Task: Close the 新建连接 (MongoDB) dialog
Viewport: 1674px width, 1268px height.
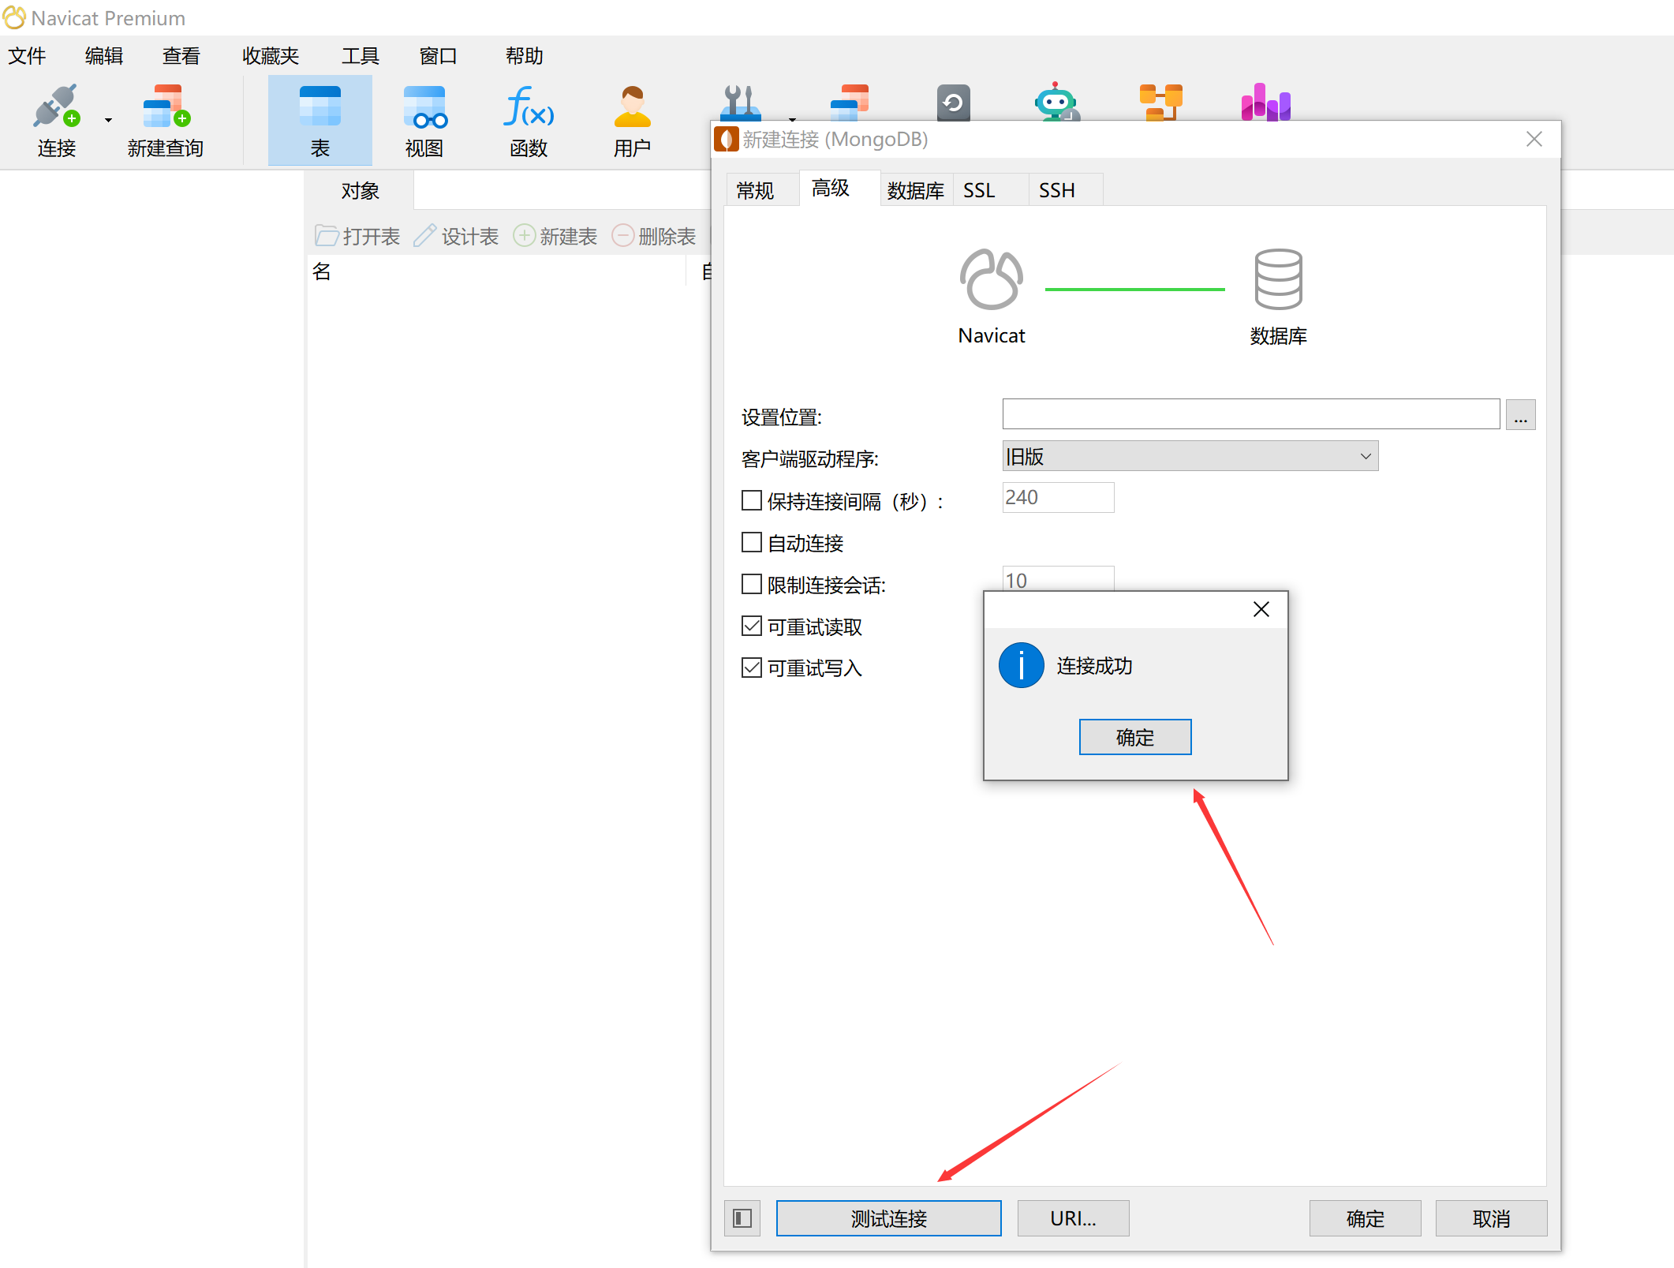Action: [1534, 140]
